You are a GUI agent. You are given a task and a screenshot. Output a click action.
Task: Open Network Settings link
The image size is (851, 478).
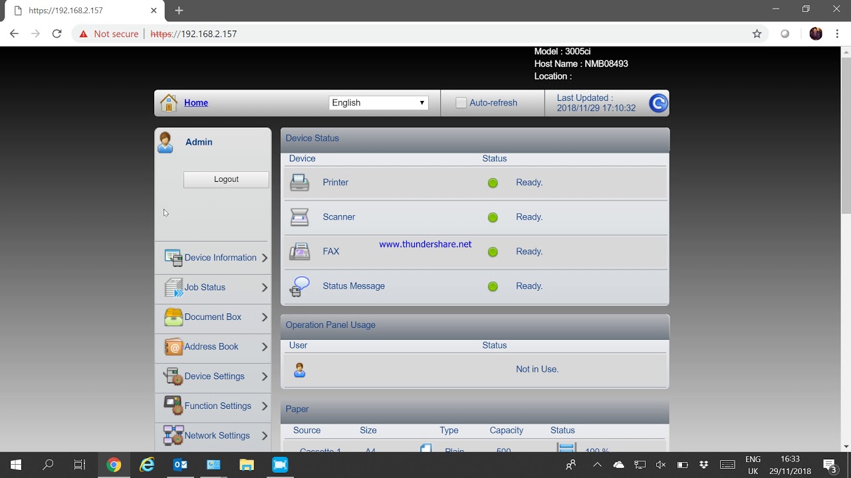coord(217,436)
